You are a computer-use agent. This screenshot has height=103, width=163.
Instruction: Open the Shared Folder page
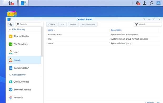[24, 36]
